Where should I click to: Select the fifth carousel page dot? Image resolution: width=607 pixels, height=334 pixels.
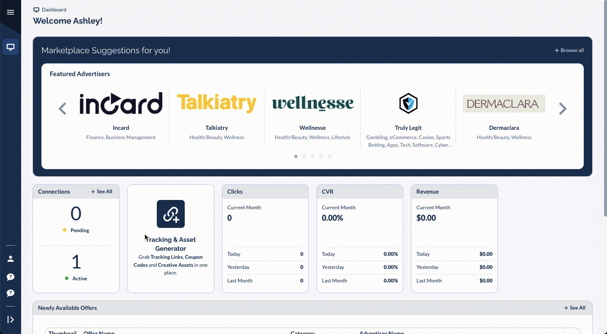tap(330, 156)
